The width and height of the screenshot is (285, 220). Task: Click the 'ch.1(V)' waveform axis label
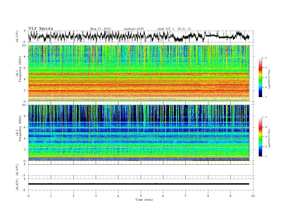pos(17,36)
